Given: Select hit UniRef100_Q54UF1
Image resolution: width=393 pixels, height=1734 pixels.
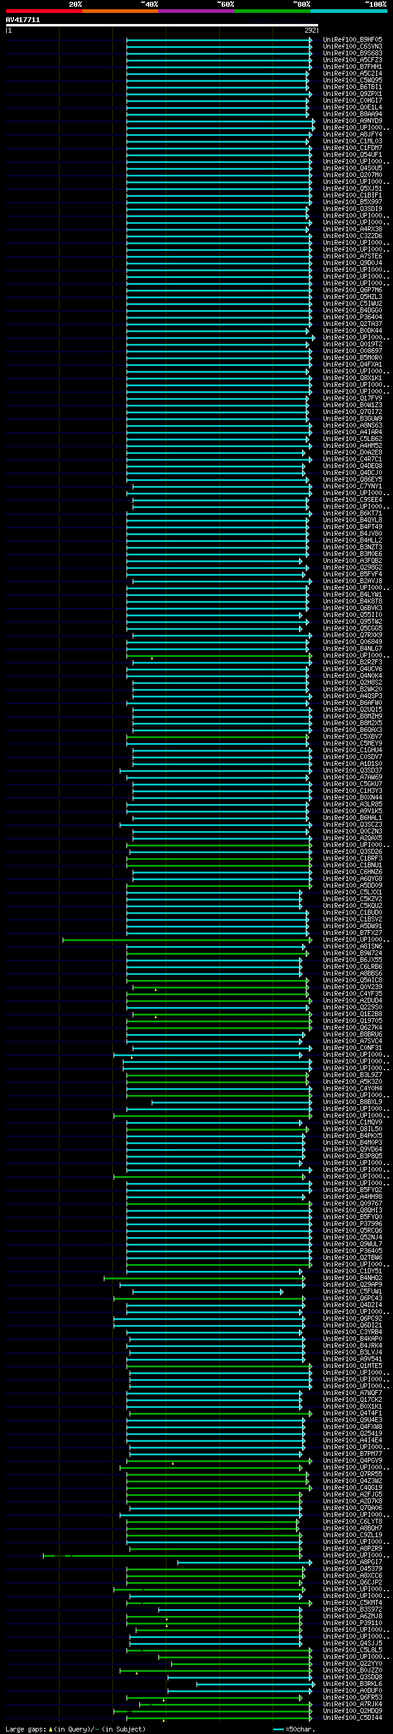Looking at the screenshot, I should (352, 155).
